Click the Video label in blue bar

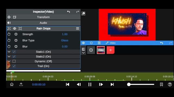coord(113,43)
